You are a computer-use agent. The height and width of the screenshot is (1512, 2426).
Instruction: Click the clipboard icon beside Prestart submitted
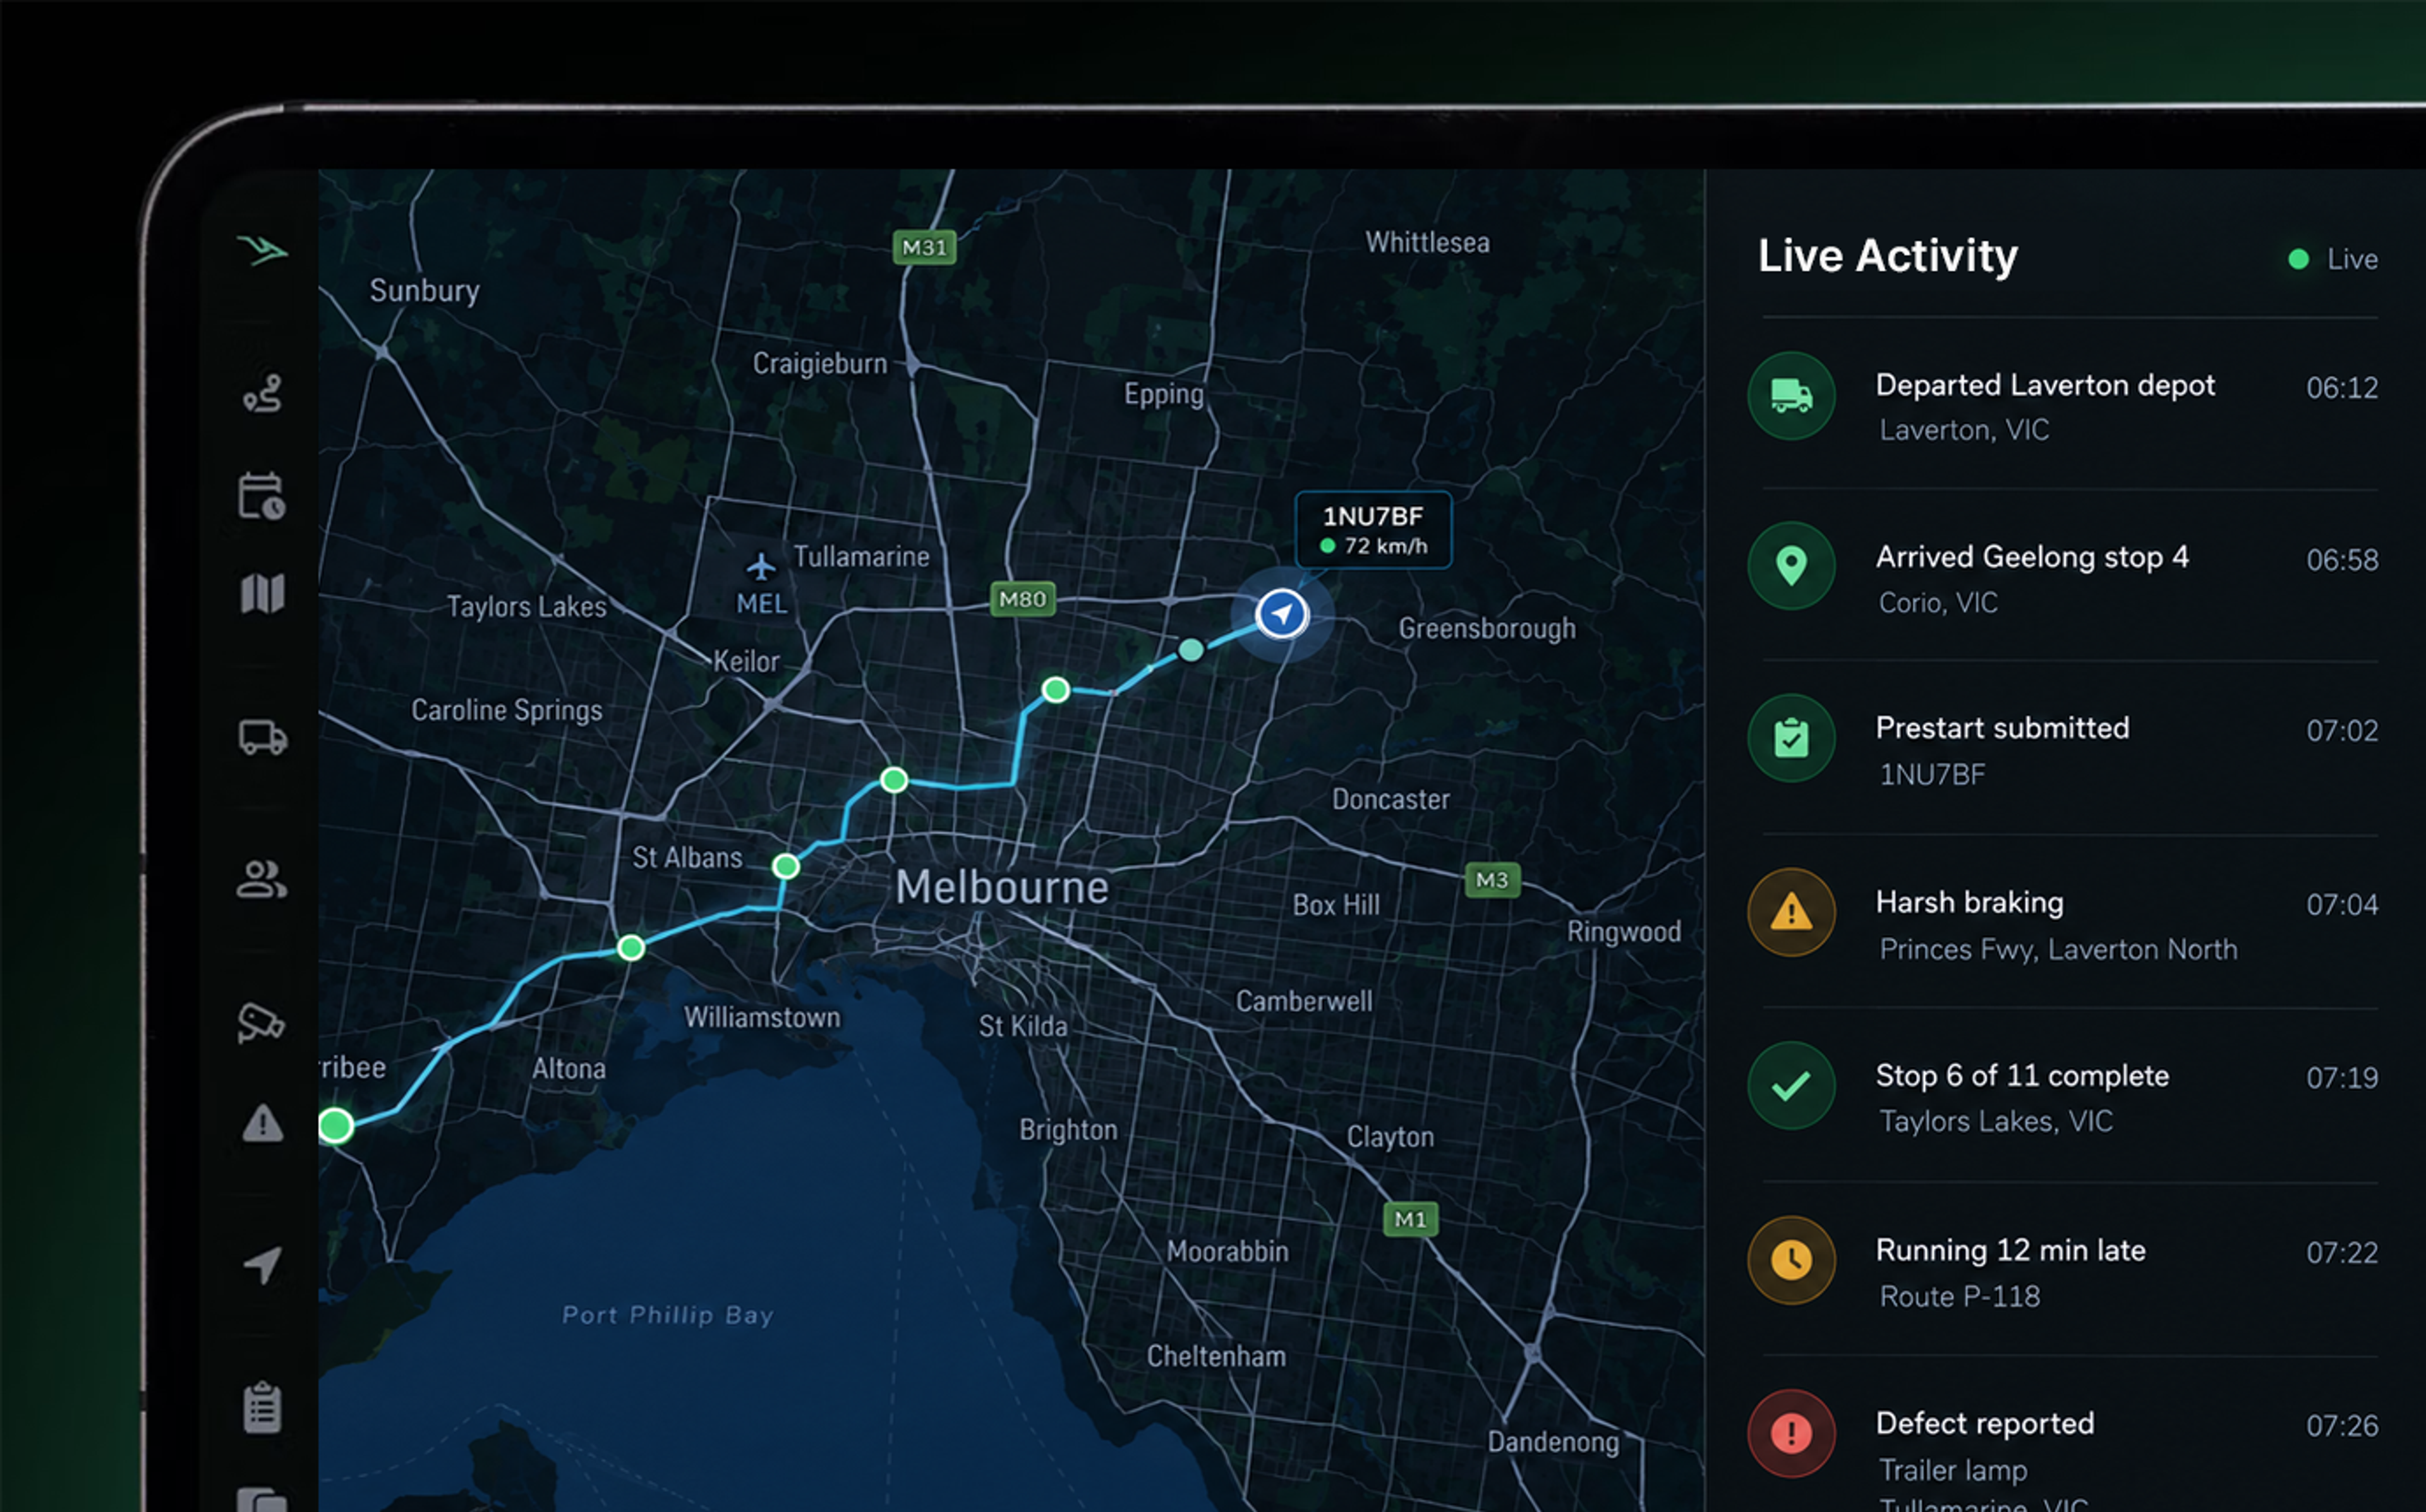[x=1791, y=739]
